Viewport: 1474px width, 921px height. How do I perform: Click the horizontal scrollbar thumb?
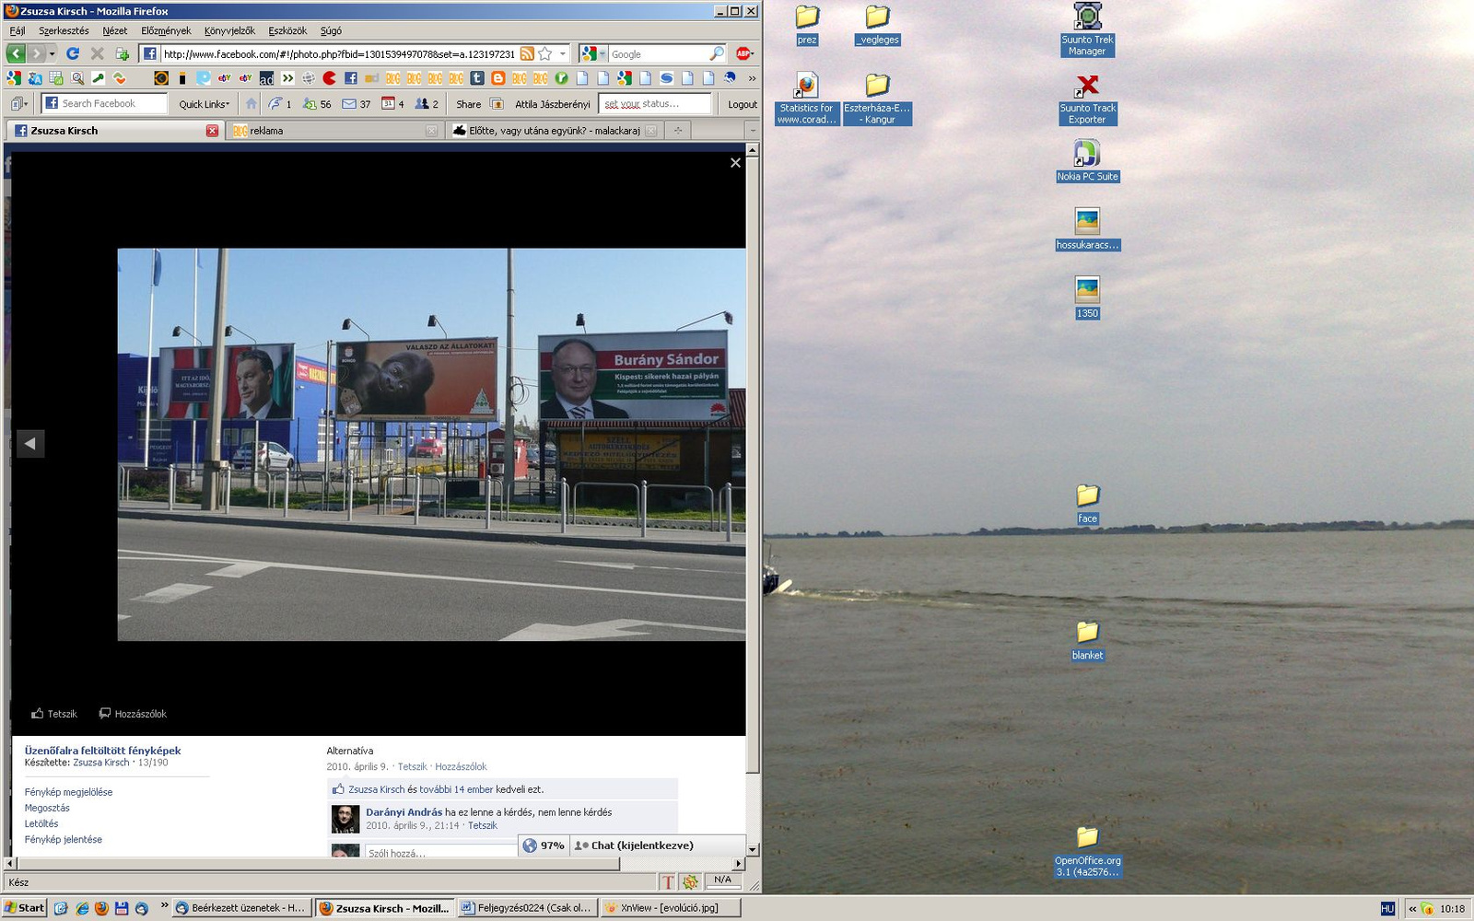click(x=318, y=864)
